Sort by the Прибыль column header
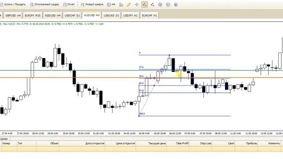 click(246, 144)
